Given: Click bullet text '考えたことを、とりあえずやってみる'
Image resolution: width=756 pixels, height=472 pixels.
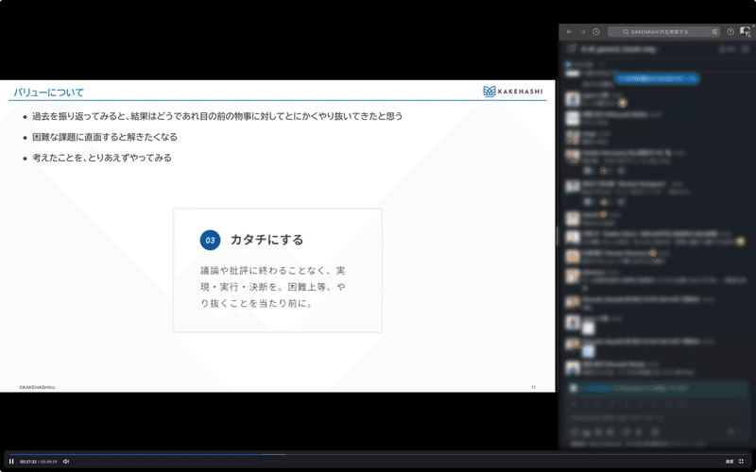Looking at the screenshot, I should (x=102, y=158).
